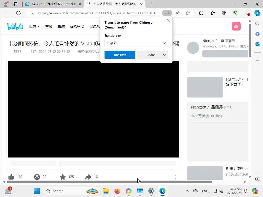The width and height of the screenshot is (263, 197).
Task: Open the 会员购 menu item
Action: click(x=95, y=26)
